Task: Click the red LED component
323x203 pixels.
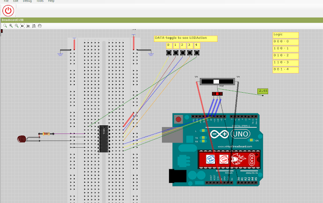Action: (21, 139)
